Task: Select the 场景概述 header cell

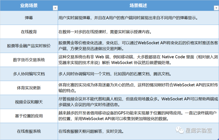Action: pos(138,5)
